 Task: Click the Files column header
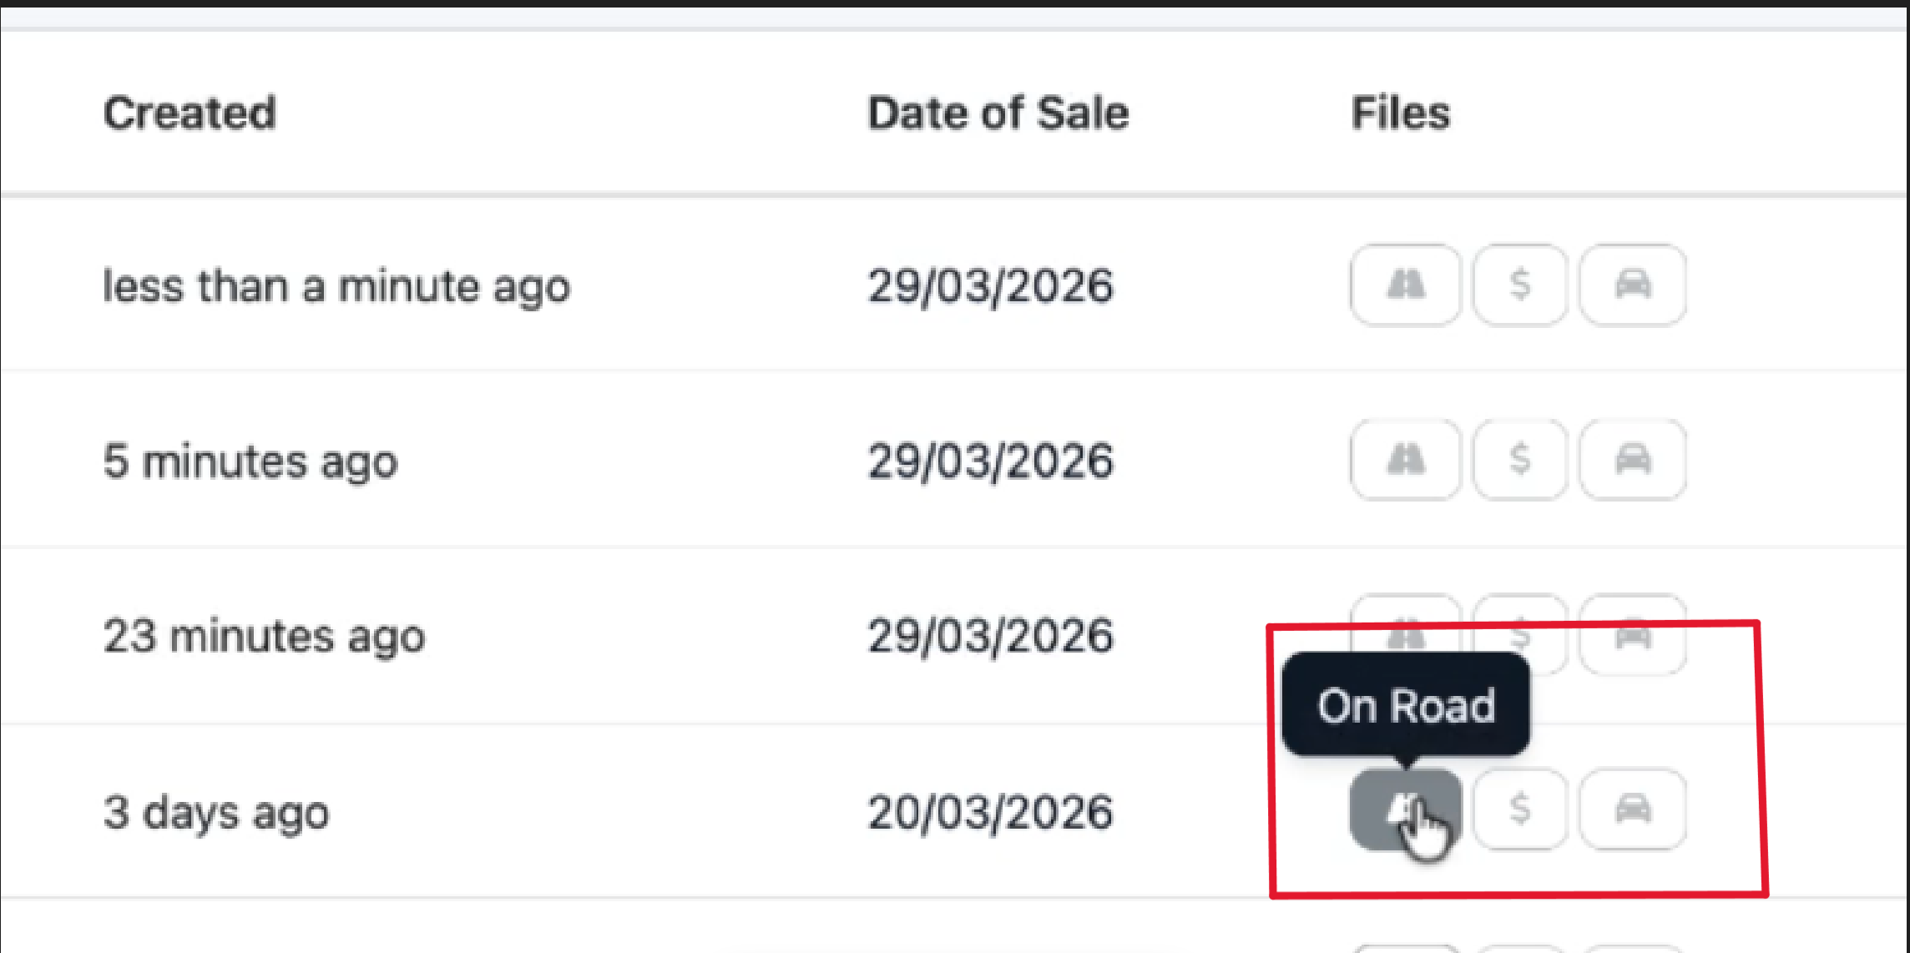pyautogui.click(x=1400, y=113)
